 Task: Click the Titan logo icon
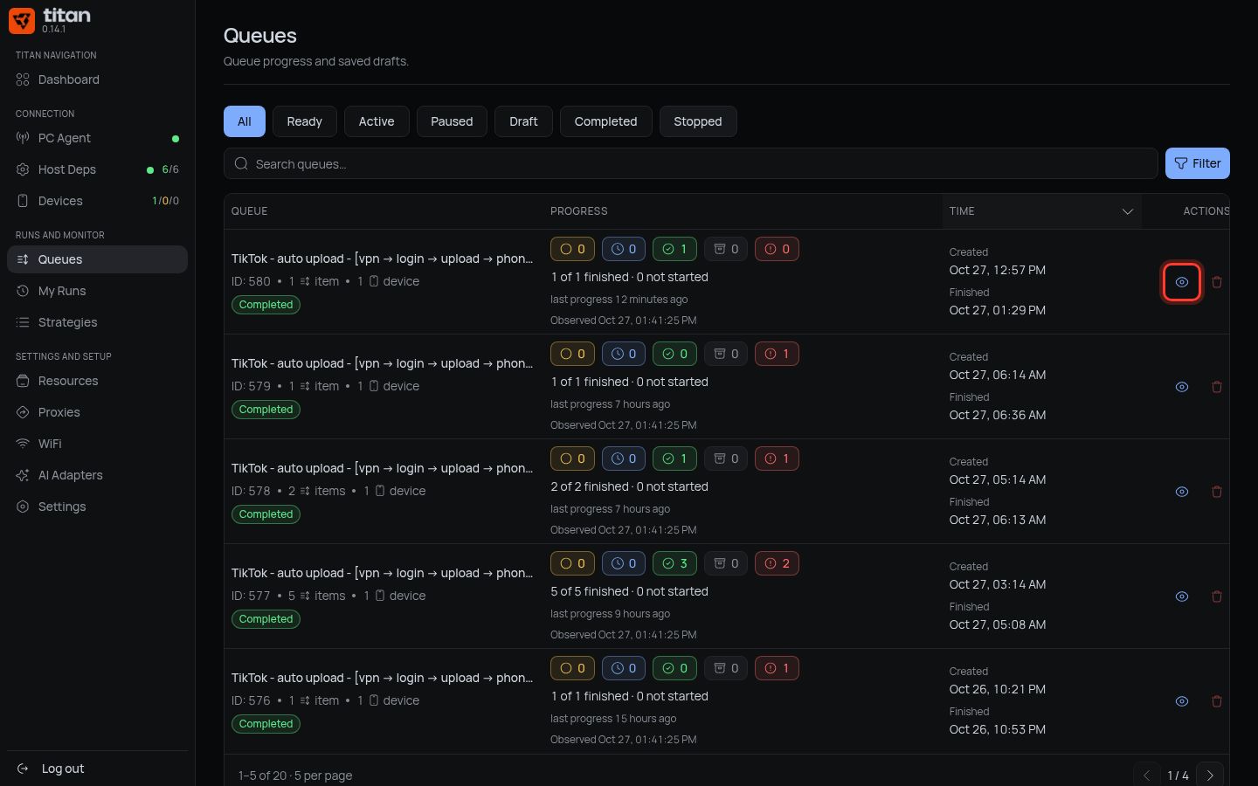coord(22,20)
